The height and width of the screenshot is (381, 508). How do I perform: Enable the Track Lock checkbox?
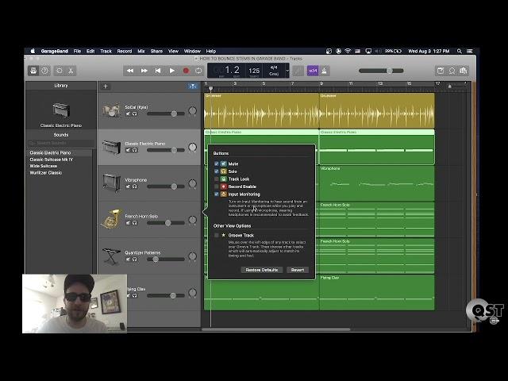217,179
